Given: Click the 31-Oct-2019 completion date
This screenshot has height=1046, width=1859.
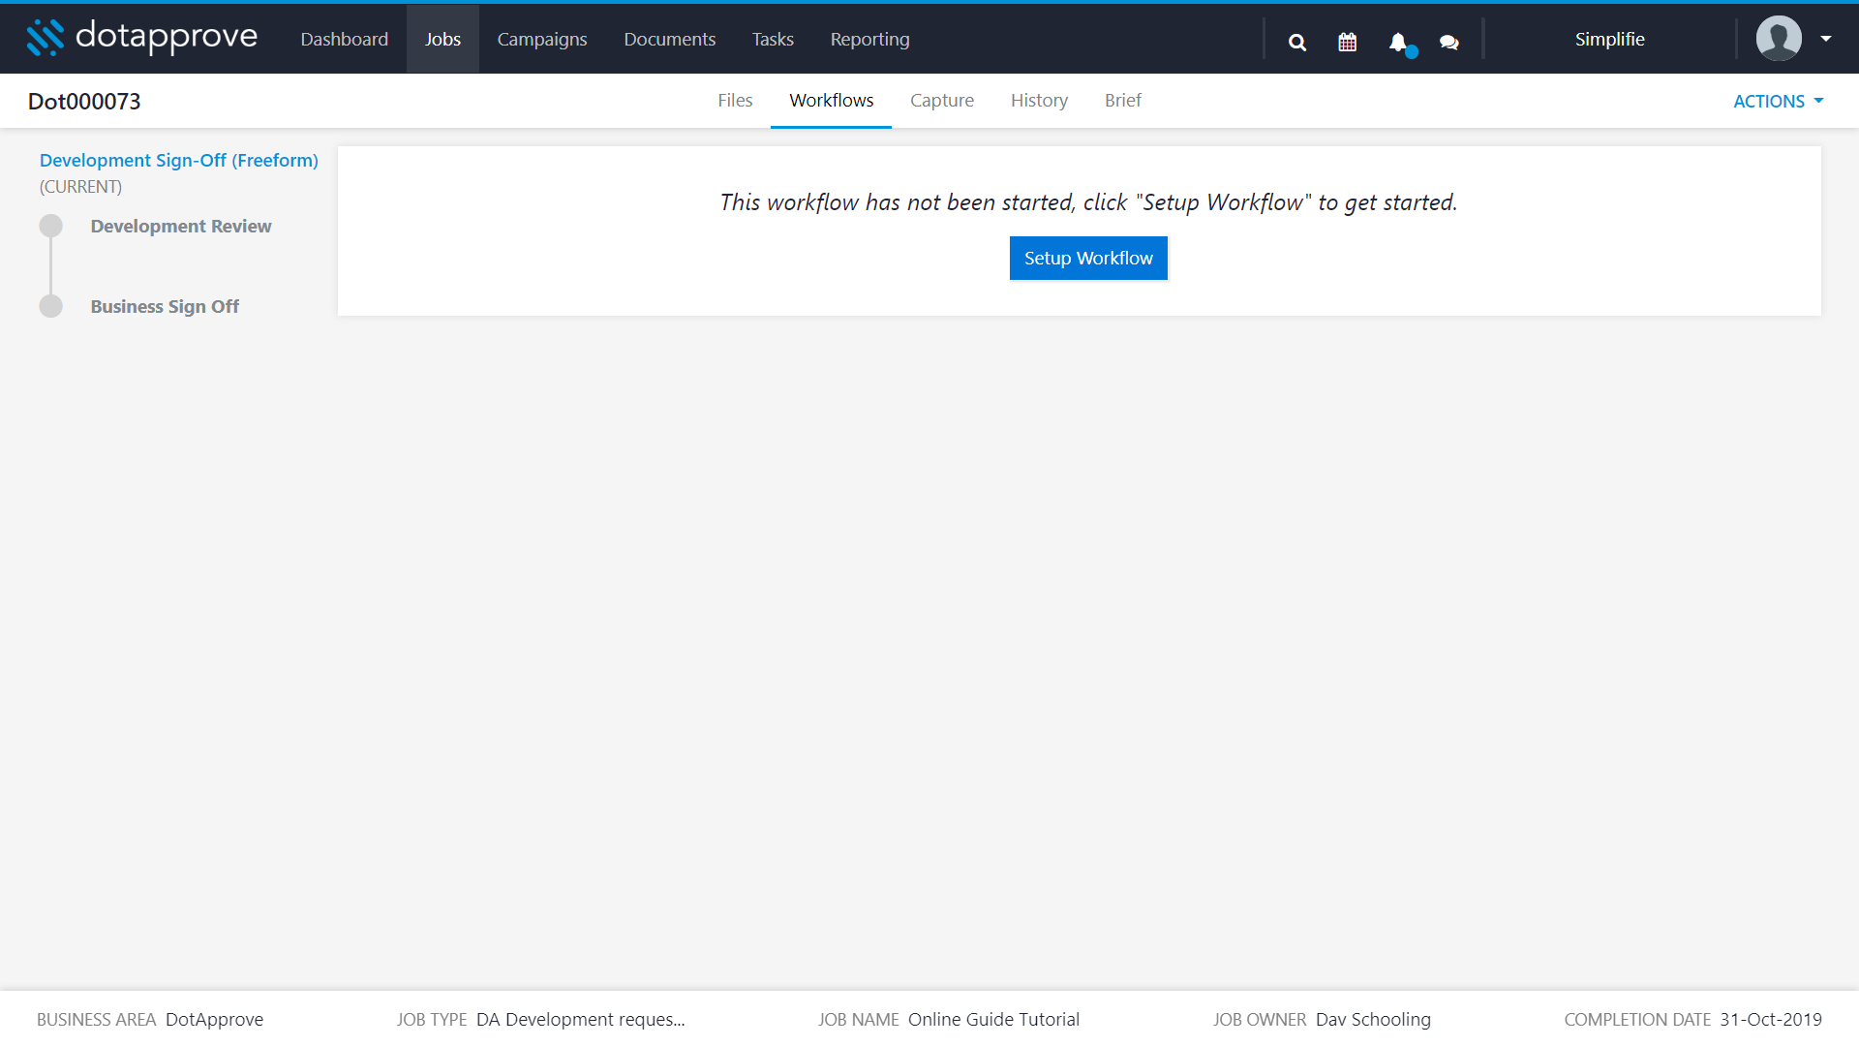Looking at the screenshot, I should coord(1771,1019).
